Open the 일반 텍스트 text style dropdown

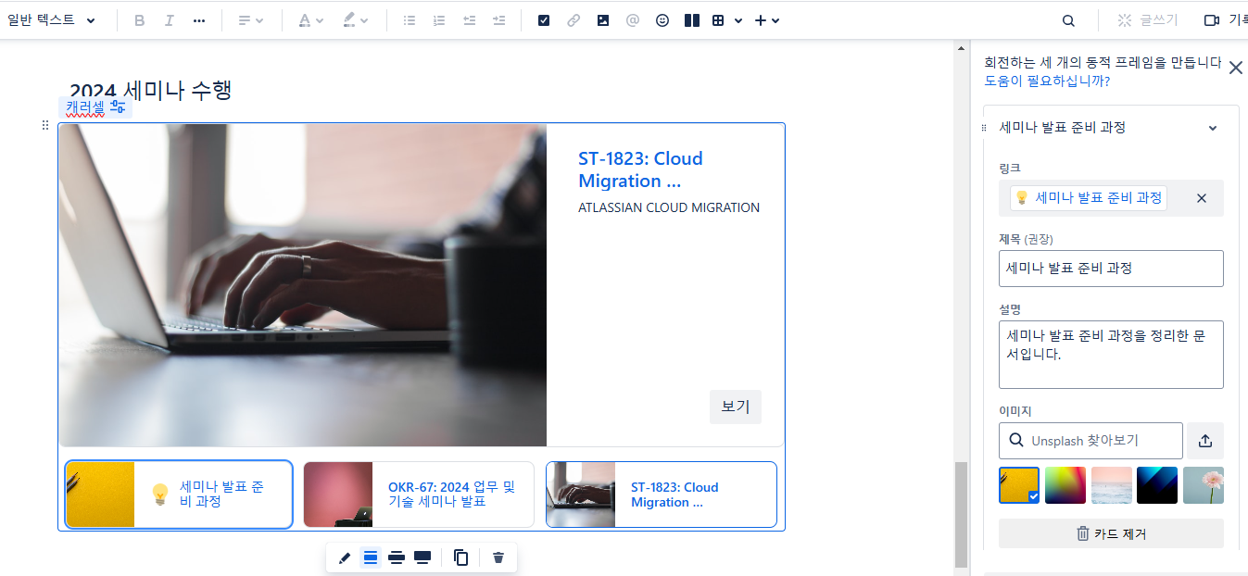(x=52, y=20)
